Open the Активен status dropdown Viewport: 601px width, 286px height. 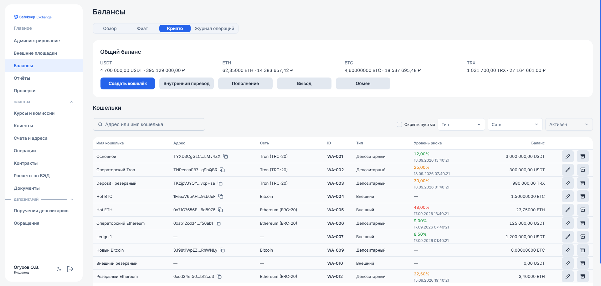click(x=569, y=124)
